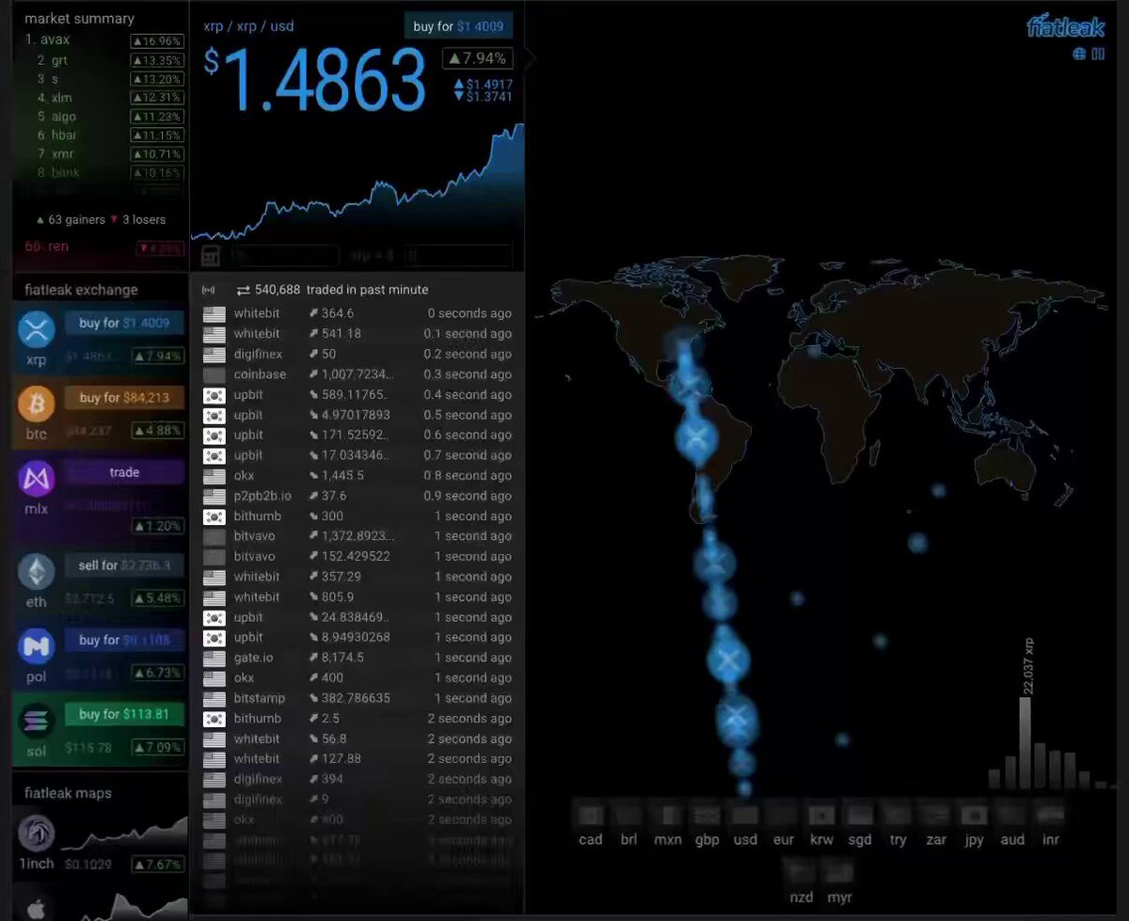This screenshot has width=1129, height=921.
Task: Click the calculator icon below the chart
Action: (211, 255)
